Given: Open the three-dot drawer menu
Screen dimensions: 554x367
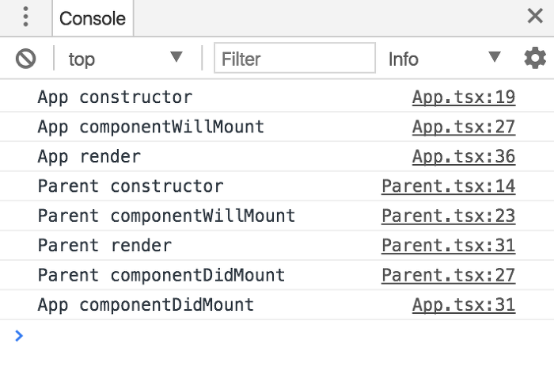Looking at the screenshot, I should point(25,17).
